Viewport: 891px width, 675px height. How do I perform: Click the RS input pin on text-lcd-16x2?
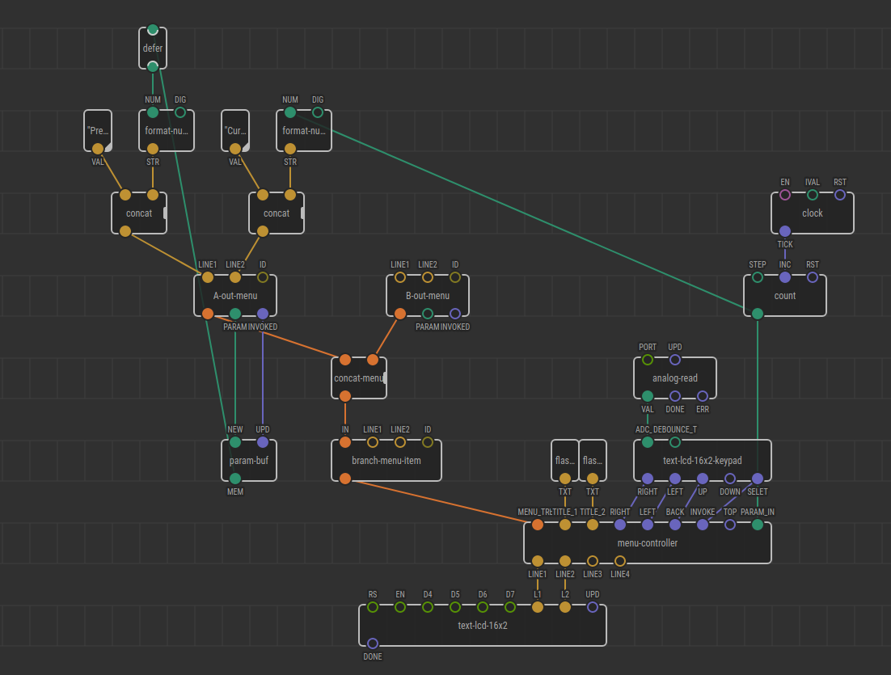(x=373, y=607)
